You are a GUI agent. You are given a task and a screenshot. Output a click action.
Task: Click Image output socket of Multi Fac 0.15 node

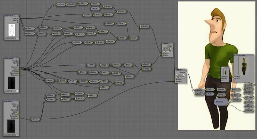point(186,72)
